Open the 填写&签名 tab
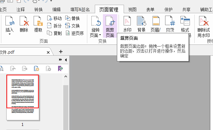Image resolution: width=213 pixels, height=130 pixels. (x=80, y=10)
